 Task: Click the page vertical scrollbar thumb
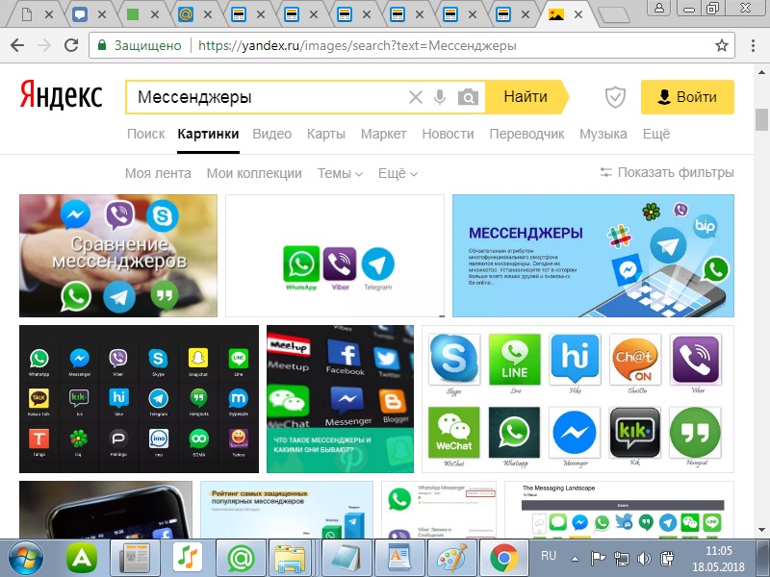click(761, 119)
